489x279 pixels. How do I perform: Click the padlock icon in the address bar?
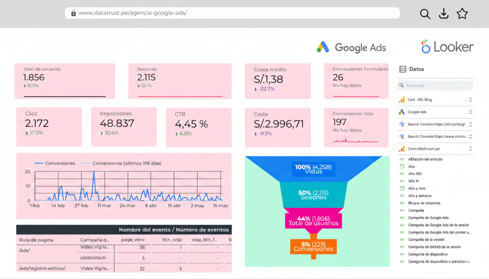[x=73, y=13]
